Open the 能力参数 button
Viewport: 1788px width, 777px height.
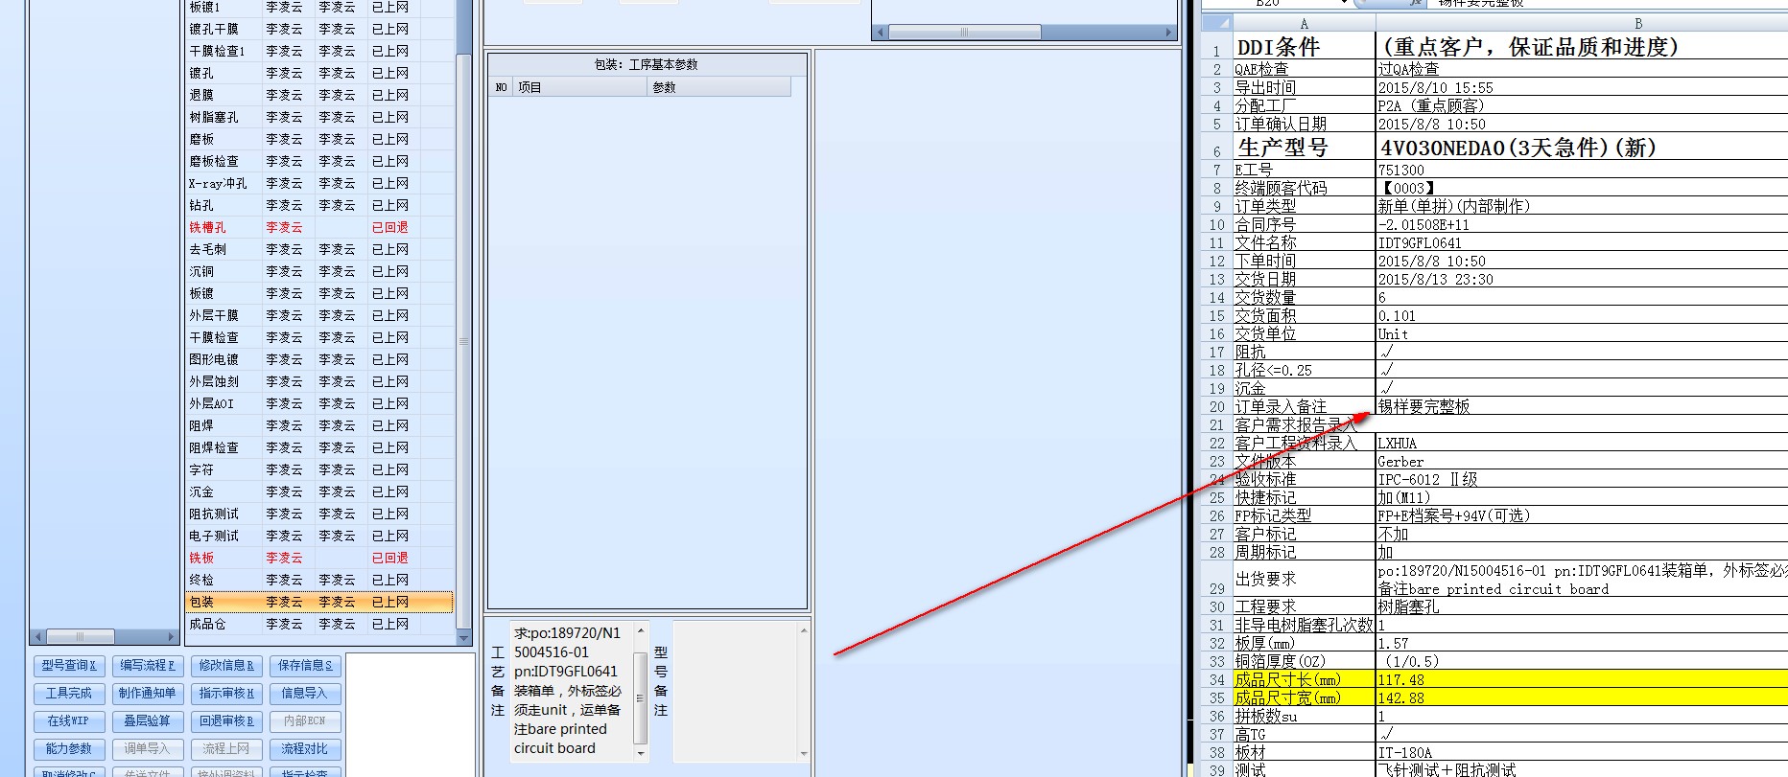pos(68,749)
